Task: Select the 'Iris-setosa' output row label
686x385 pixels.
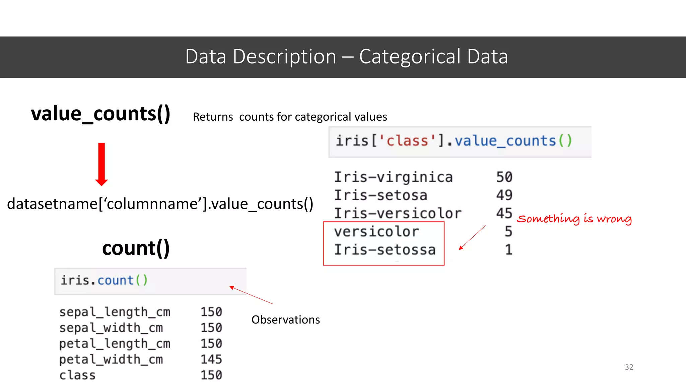Action: coord(381,195)
